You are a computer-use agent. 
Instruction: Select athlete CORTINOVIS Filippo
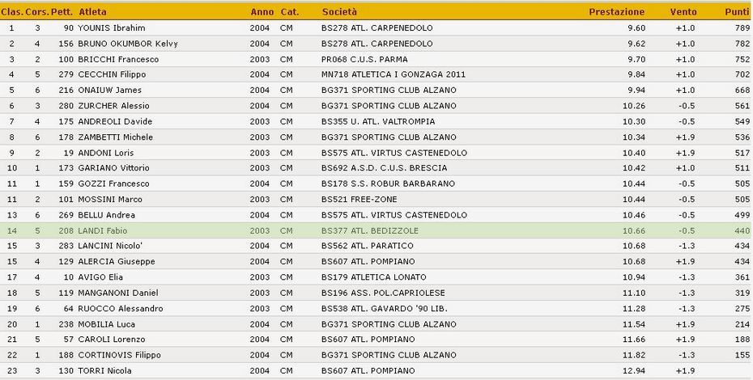pos(119,355)
